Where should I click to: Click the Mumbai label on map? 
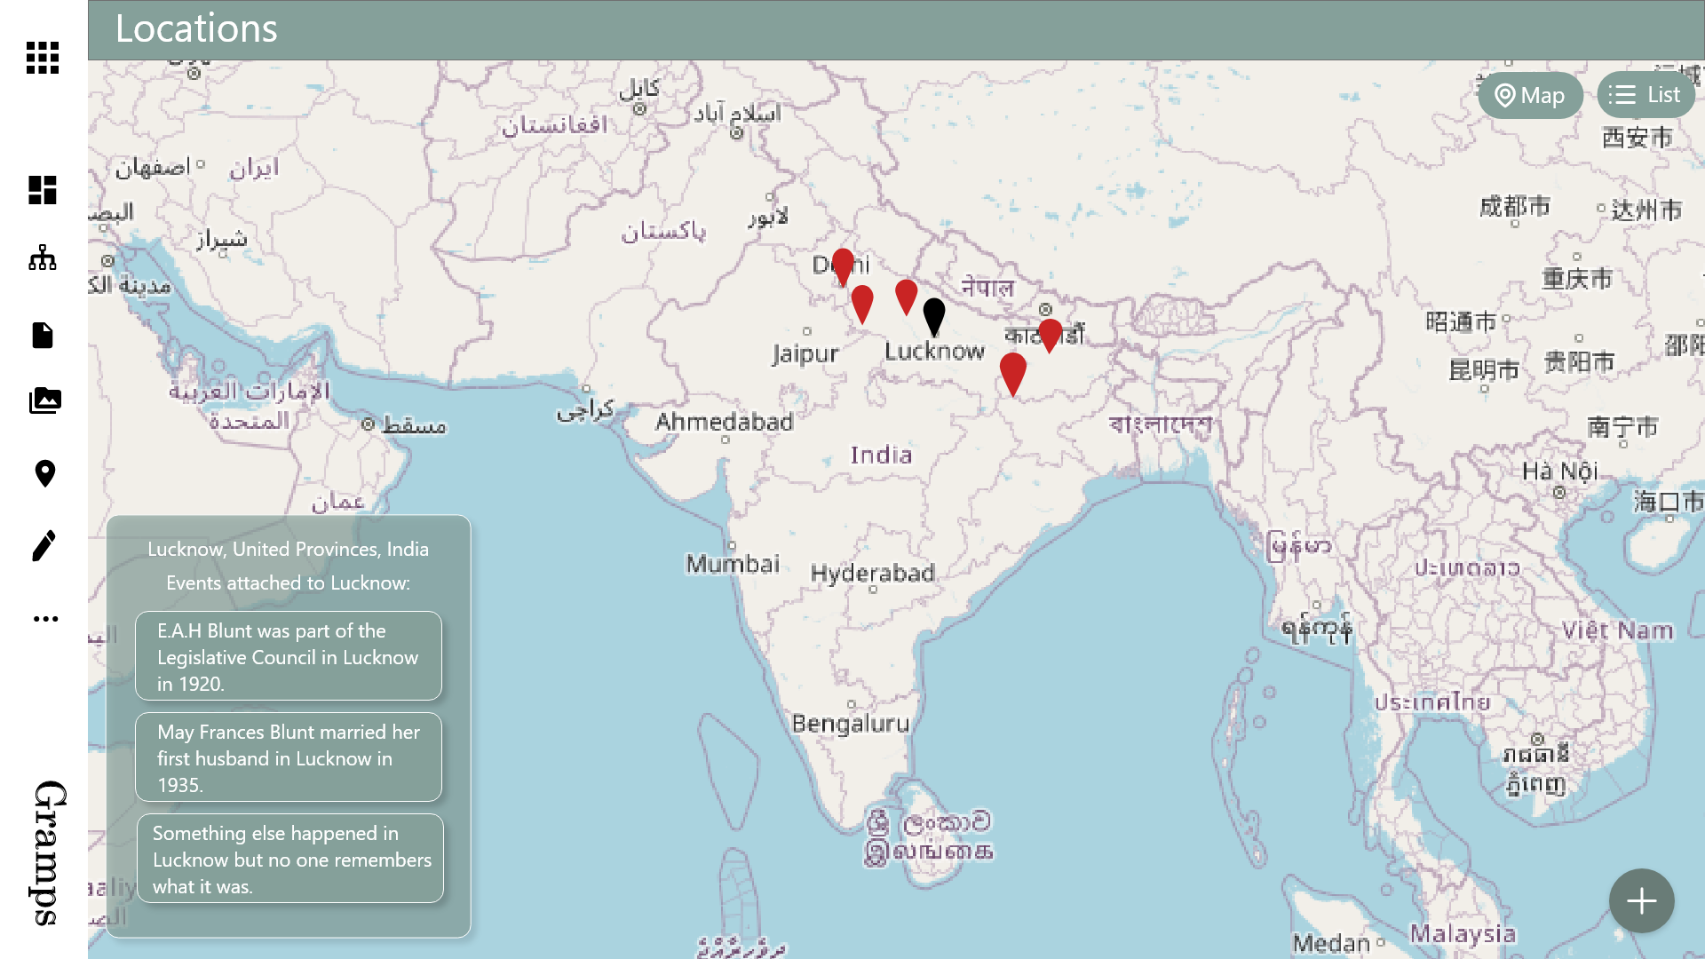pyautogui.click(x=733, y=564)
